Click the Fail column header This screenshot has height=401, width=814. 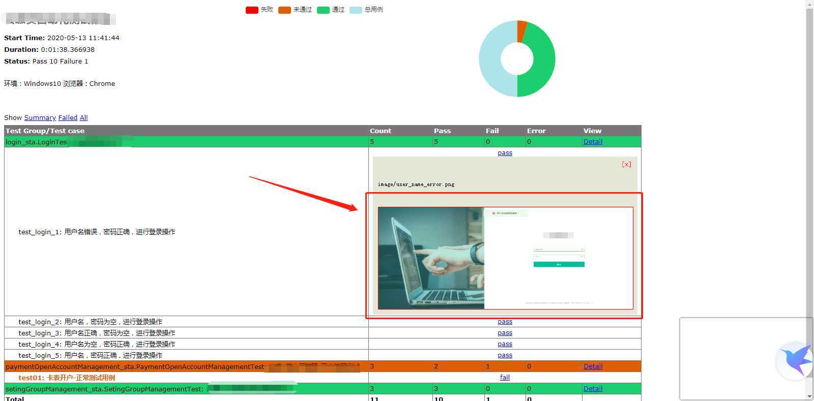(492, 131)
